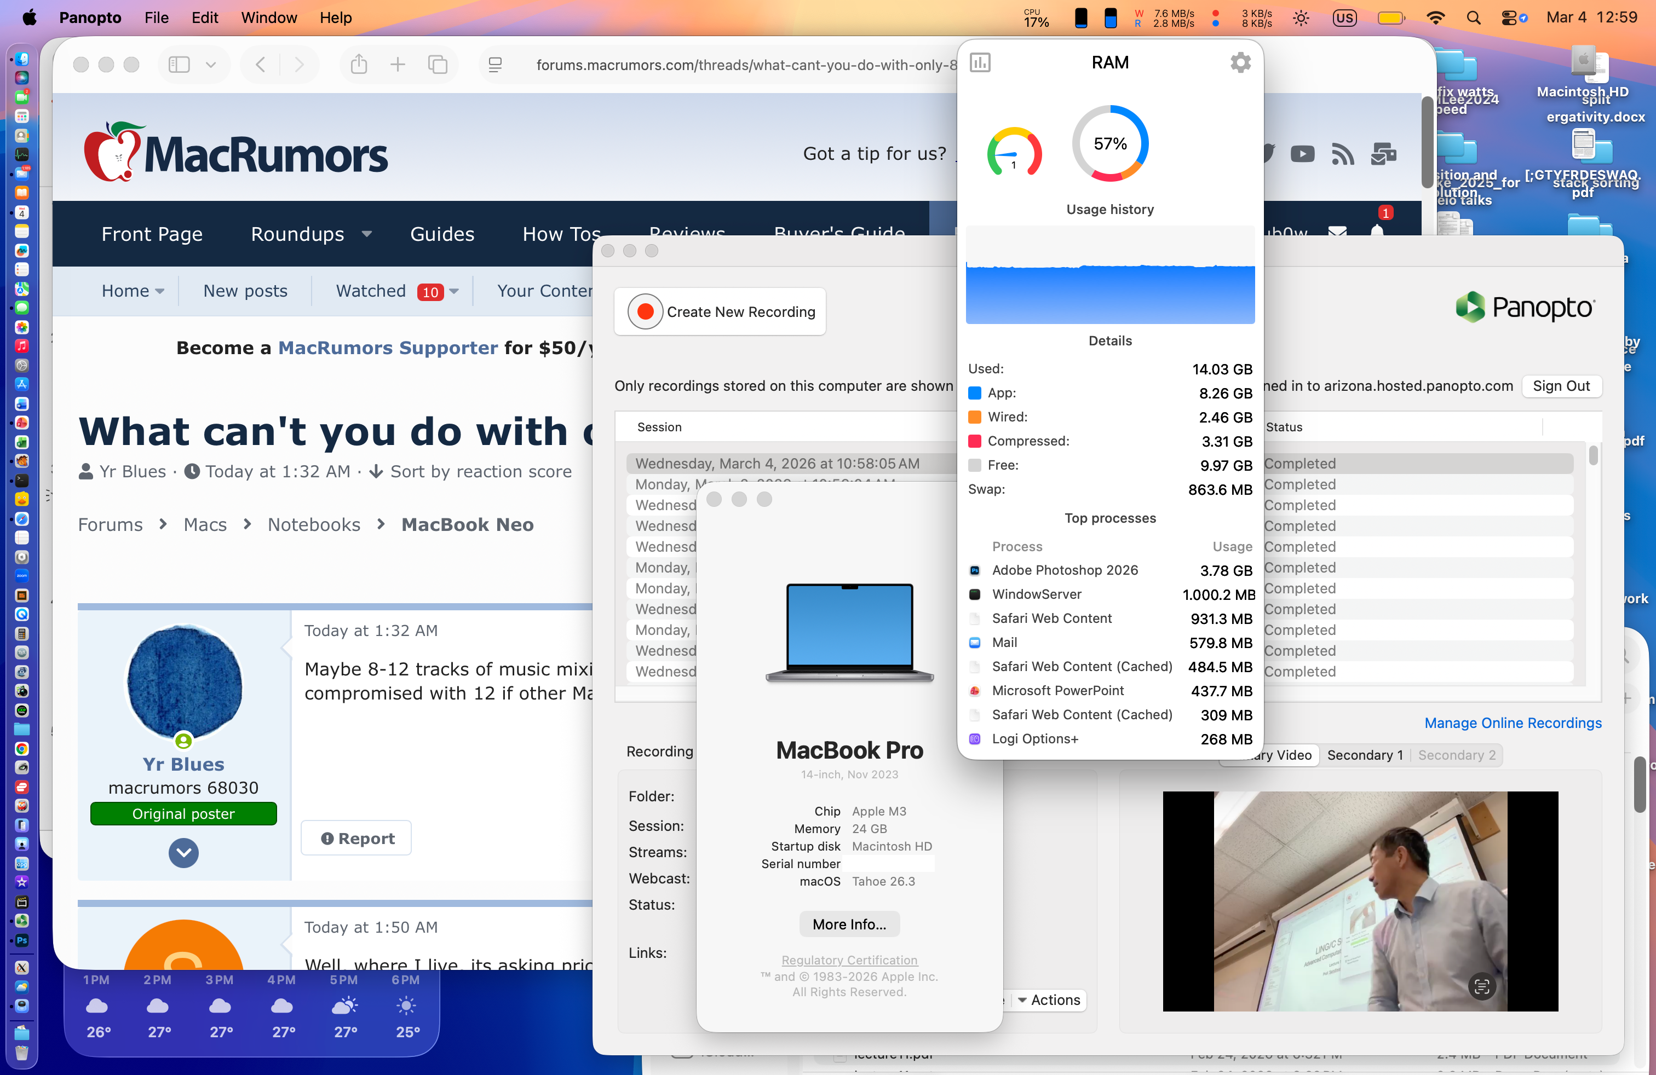Image resolution: width=1656 pixels, height=1075 pixels.
Task: Open New posts in the forum
Action: pyautogui.click(x=246, y=291)
